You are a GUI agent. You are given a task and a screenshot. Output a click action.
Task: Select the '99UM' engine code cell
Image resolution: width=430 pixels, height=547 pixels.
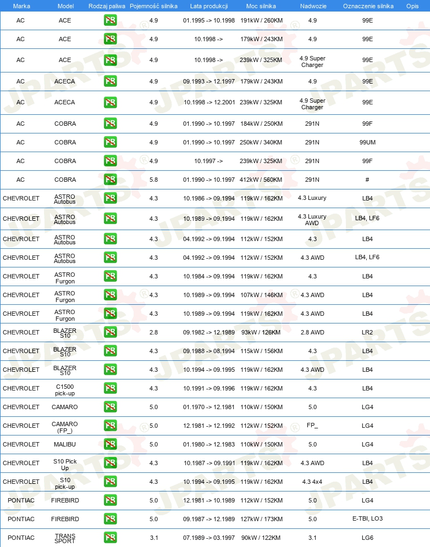[367, 142]
